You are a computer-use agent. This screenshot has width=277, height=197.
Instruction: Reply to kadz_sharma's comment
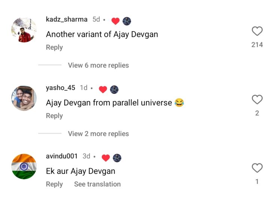tap(54, 48)
